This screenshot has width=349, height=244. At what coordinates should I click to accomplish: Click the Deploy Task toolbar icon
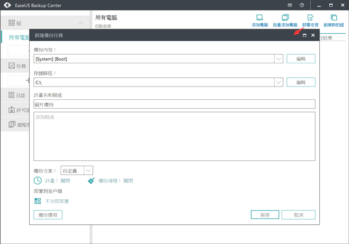click(310, 17)
